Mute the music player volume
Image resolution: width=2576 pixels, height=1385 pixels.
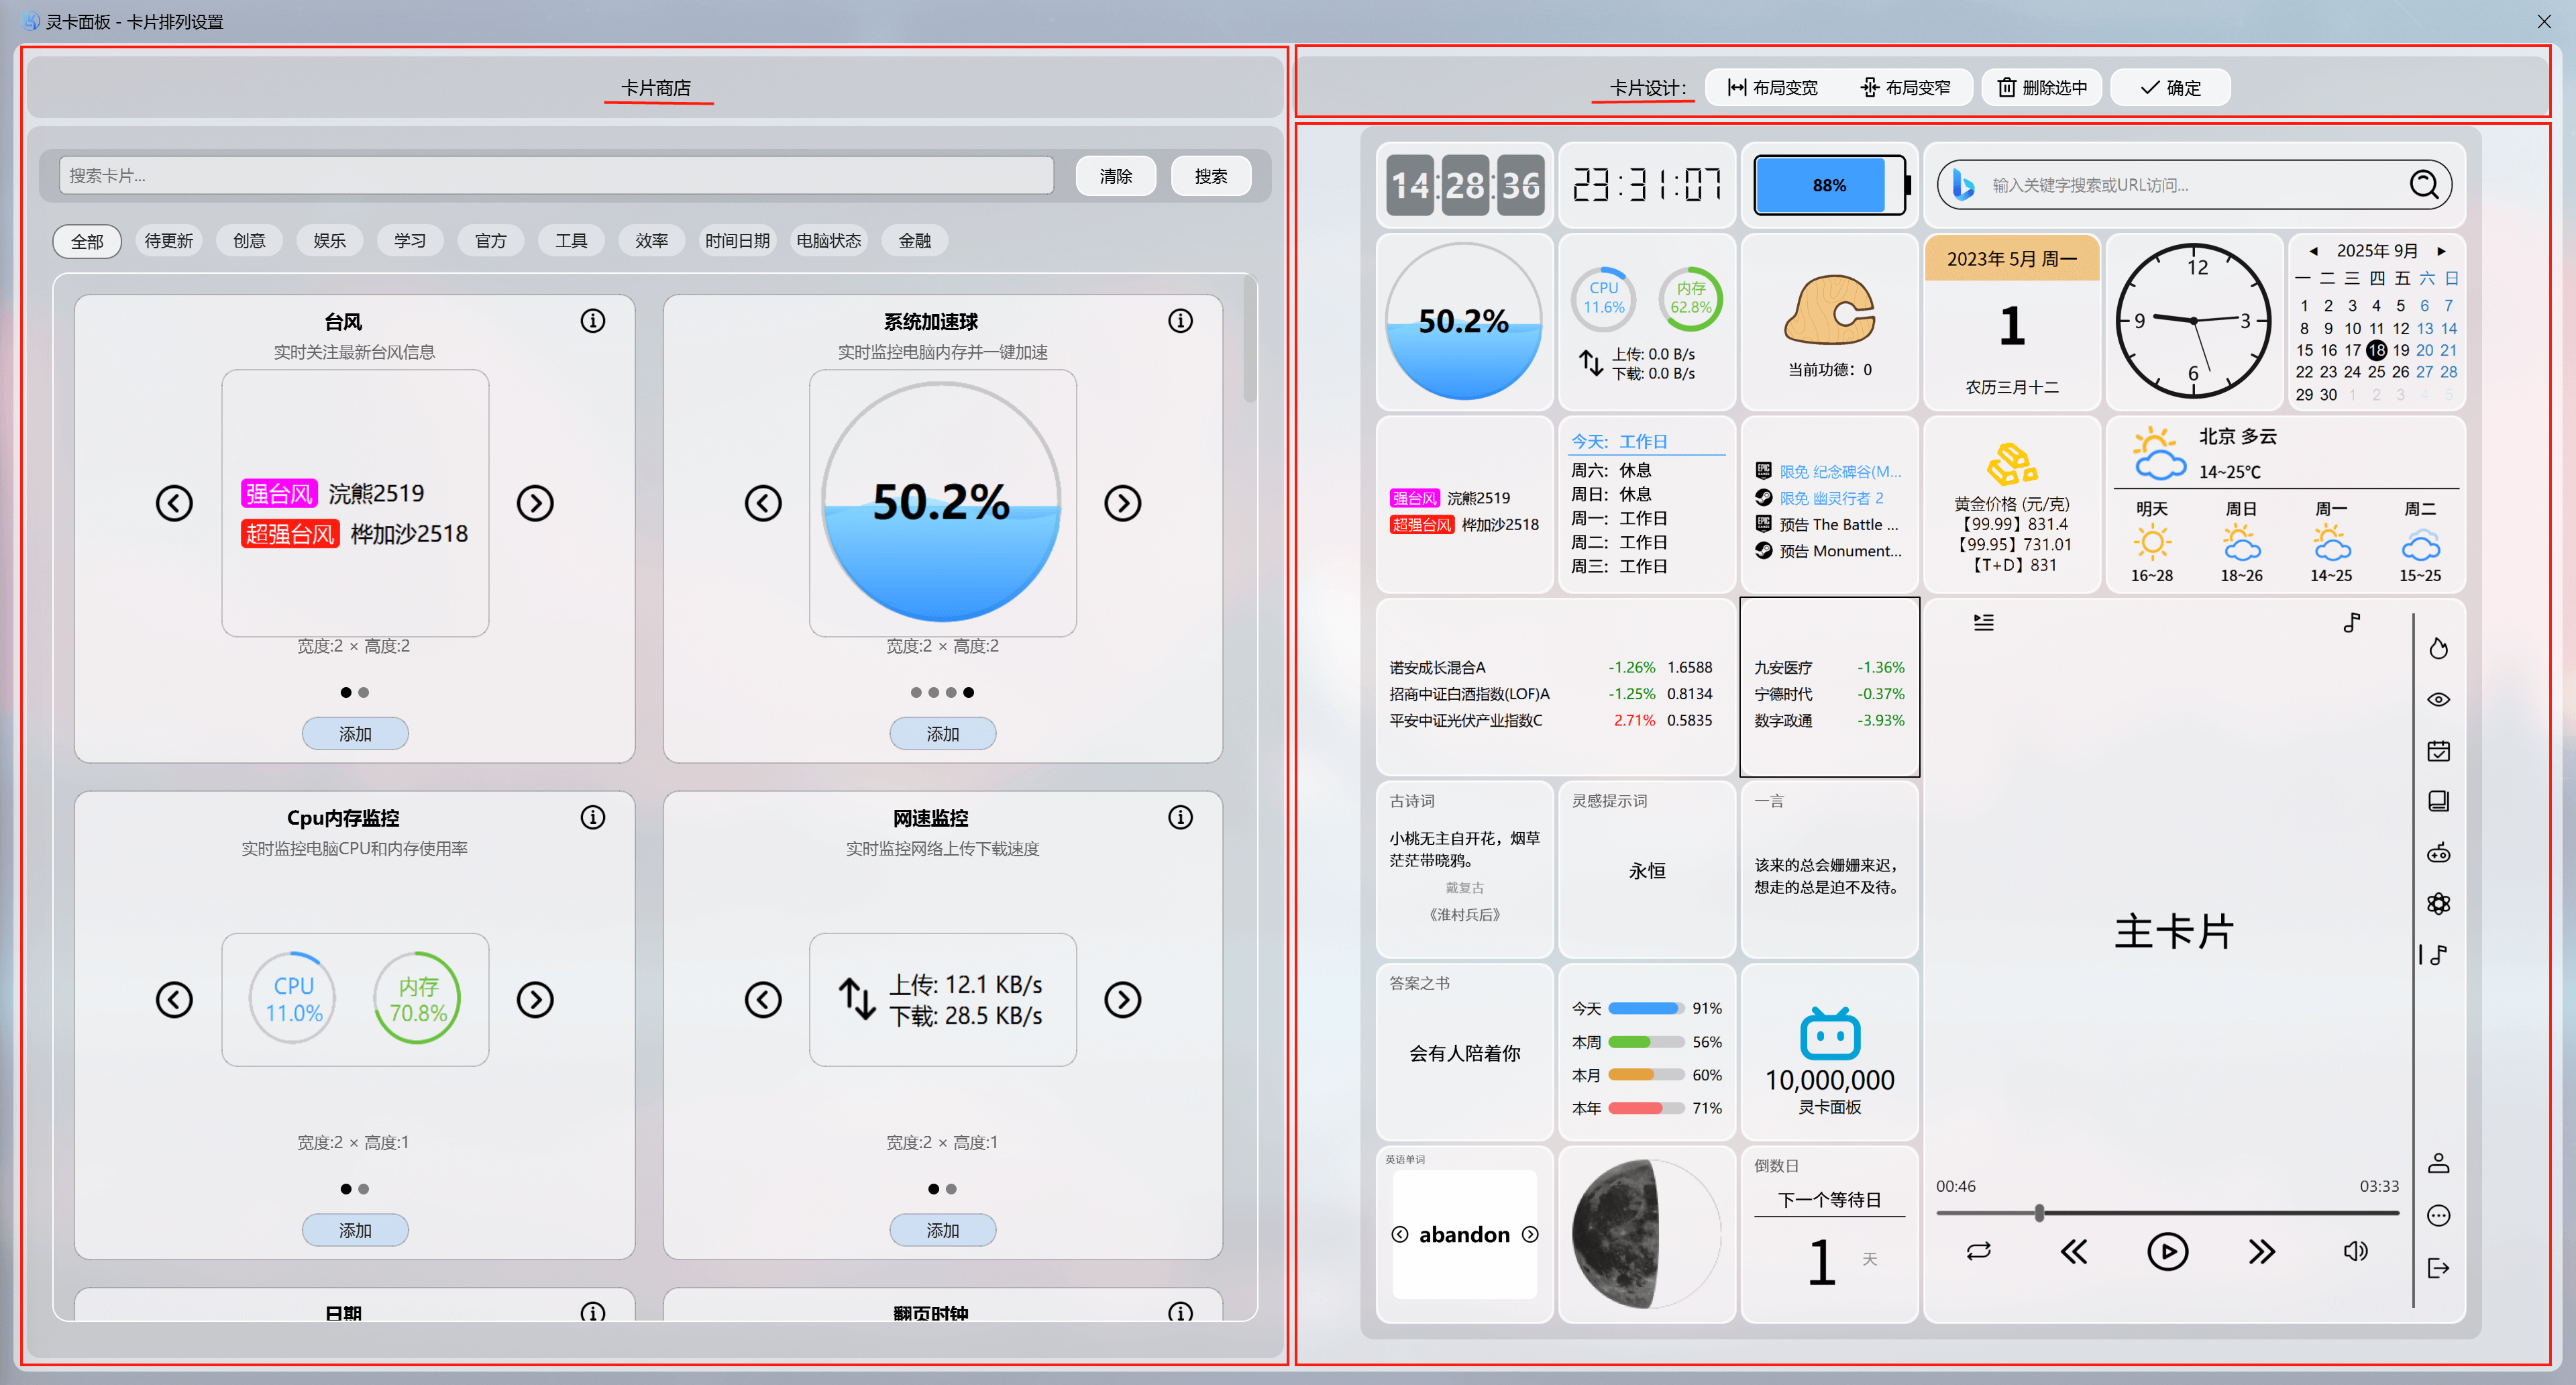pos(2355,1251)
